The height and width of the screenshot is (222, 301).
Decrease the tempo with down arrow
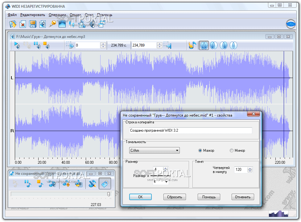pyautogui.click(x=250, y=171)
